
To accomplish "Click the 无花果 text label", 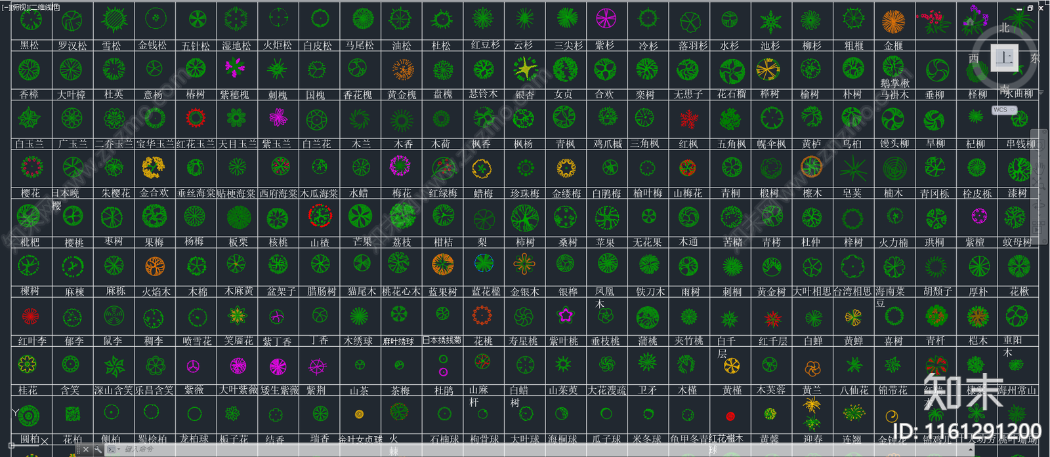I will click(x=647, y=243).
